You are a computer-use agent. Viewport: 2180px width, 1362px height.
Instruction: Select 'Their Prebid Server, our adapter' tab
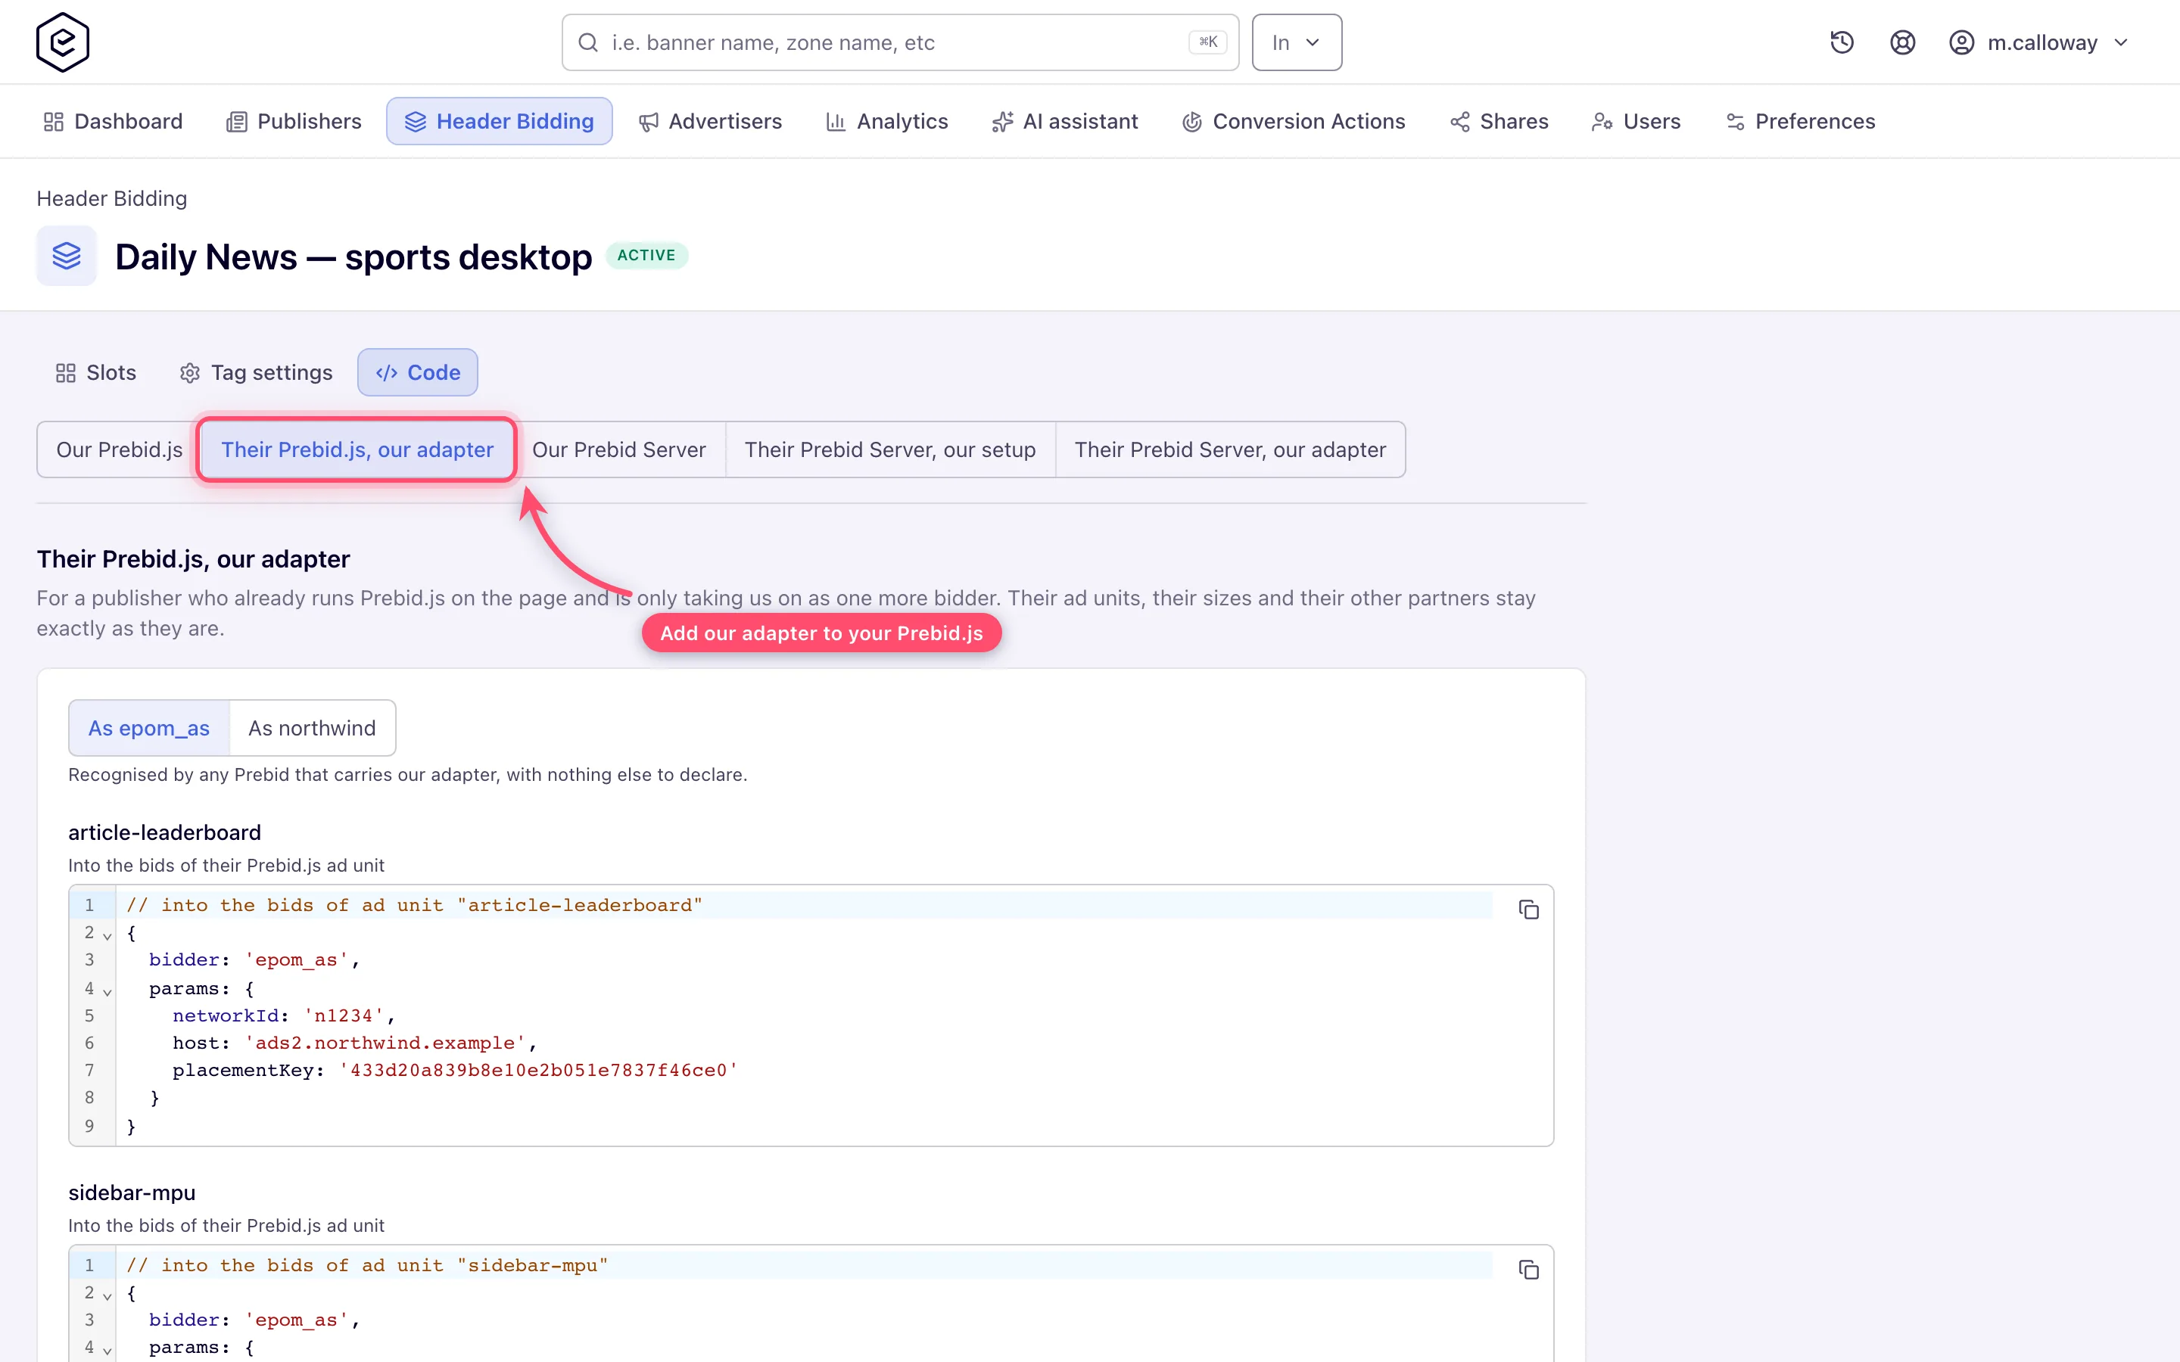coord(1229,449)
